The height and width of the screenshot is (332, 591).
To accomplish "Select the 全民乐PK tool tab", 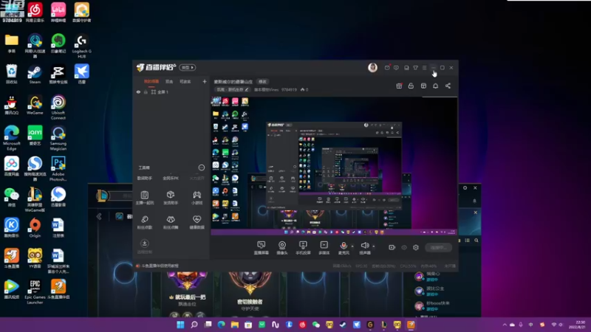I will pos(171,178).
